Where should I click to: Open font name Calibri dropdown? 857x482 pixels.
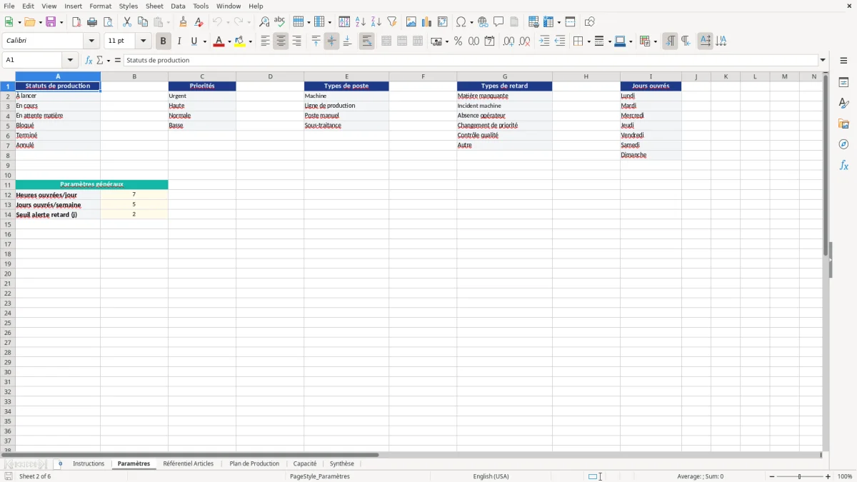[92, 41]
